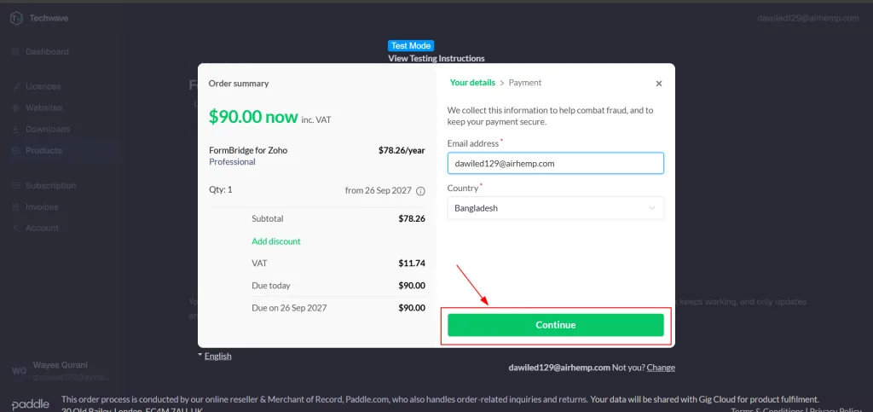Screen dimensions: 873x412
Task: Open Licences in the sidebar
Action: [x=43, y=86]
